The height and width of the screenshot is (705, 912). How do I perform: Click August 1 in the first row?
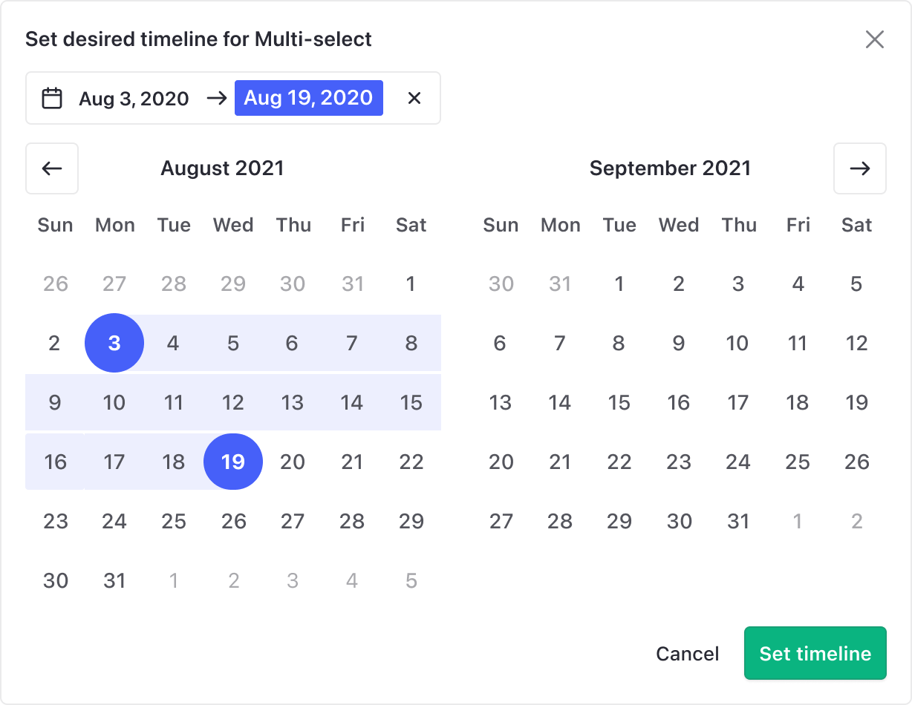(x=411, y=283)
